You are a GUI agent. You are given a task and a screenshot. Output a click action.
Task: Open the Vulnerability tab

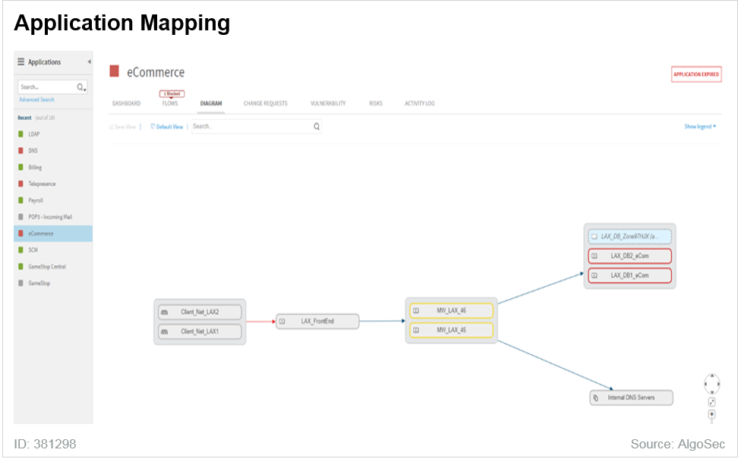(328, 103)
